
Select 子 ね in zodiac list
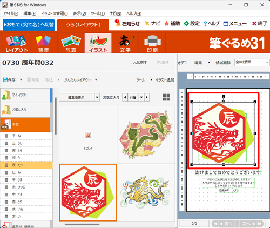26,136
